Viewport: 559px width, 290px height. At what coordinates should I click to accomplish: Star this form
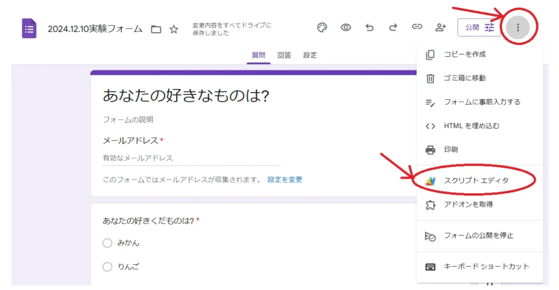click(x=174, y=29)
